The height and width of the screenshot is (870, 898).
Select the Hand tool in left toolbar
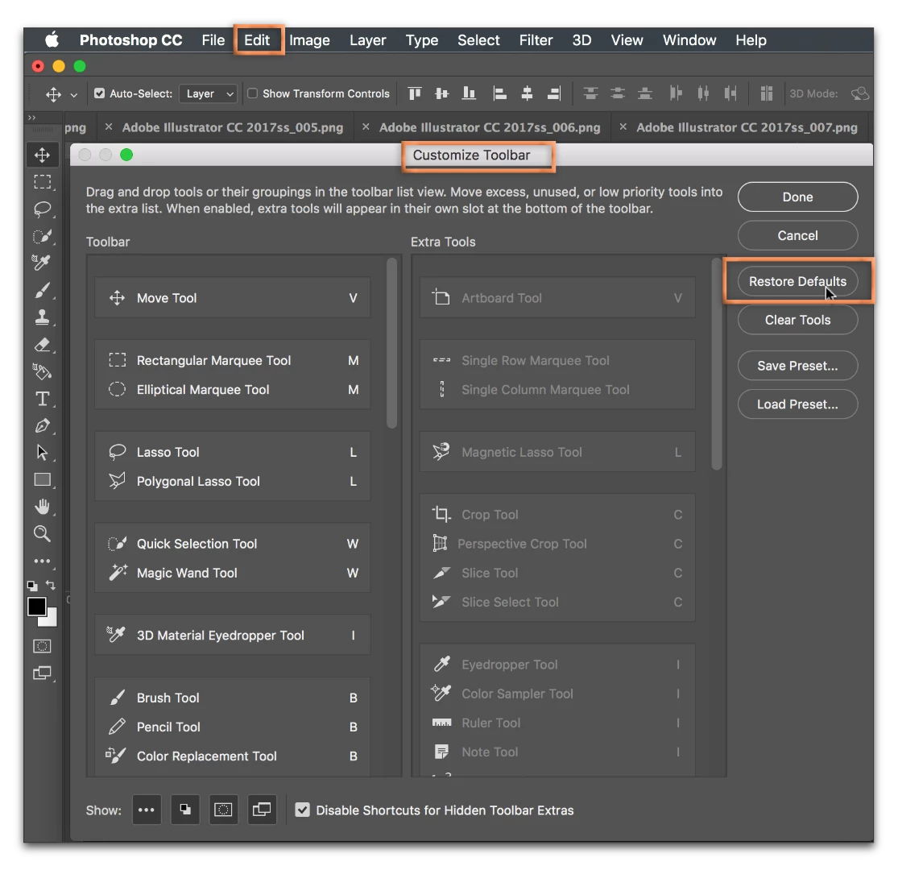tap(42, 507)
